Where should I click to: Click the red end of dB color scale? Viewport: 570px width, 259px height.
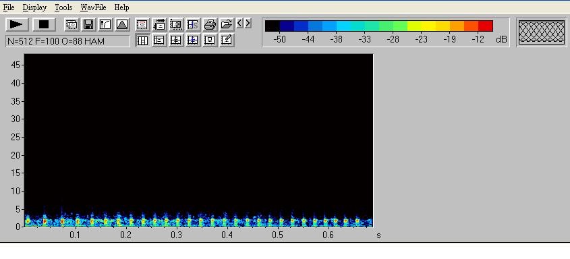click(x=485, y=26)
